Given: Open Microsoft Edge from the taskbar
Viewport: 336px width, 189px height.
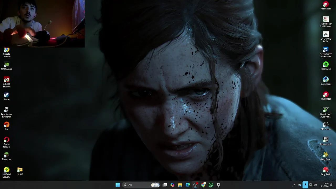Looking at the screenshot, I should point(188,185).
